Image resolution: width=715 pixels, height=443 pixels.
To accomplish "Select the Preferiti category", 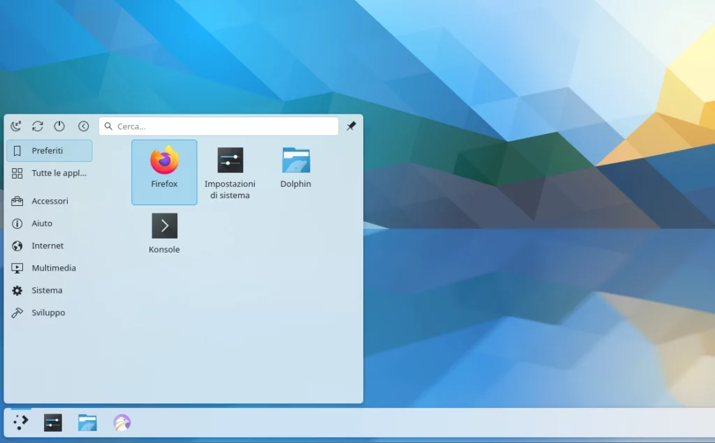I will coord(49,151).
